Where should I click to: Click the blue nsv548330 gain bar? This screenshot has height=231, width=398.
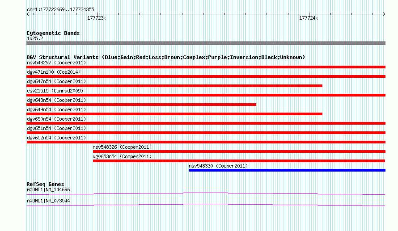(288, 170)
